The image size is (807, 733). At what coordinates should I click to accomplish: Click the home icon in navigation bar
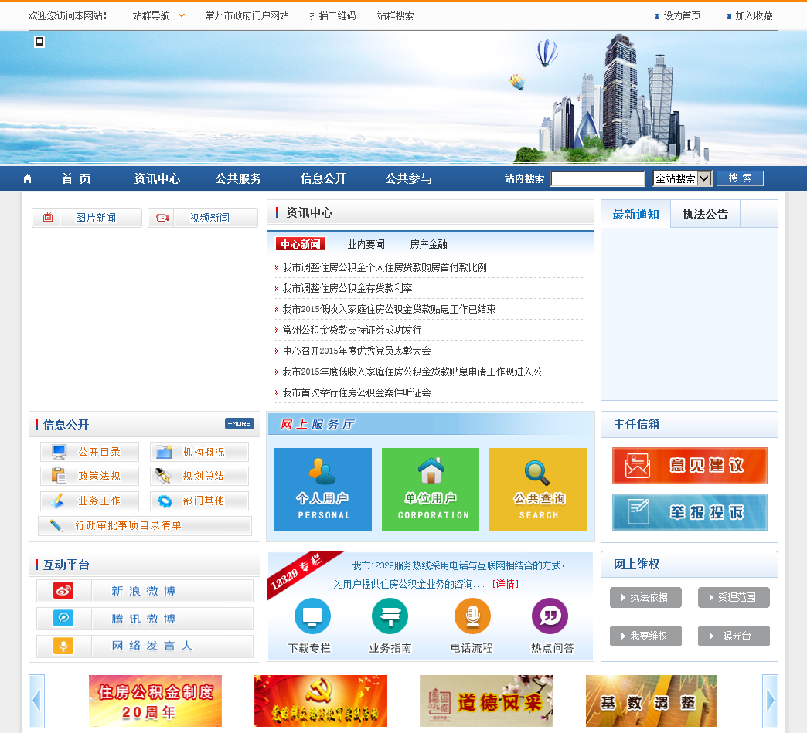tap(27, 178)
